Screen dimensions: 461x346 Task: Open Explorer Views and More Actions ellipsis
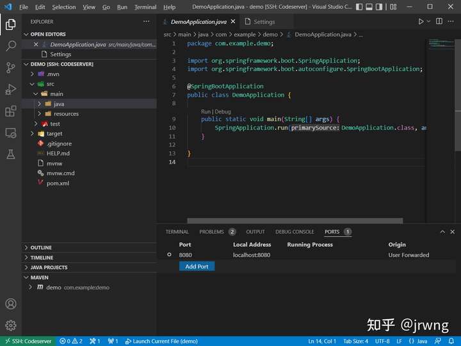point(147,22)
